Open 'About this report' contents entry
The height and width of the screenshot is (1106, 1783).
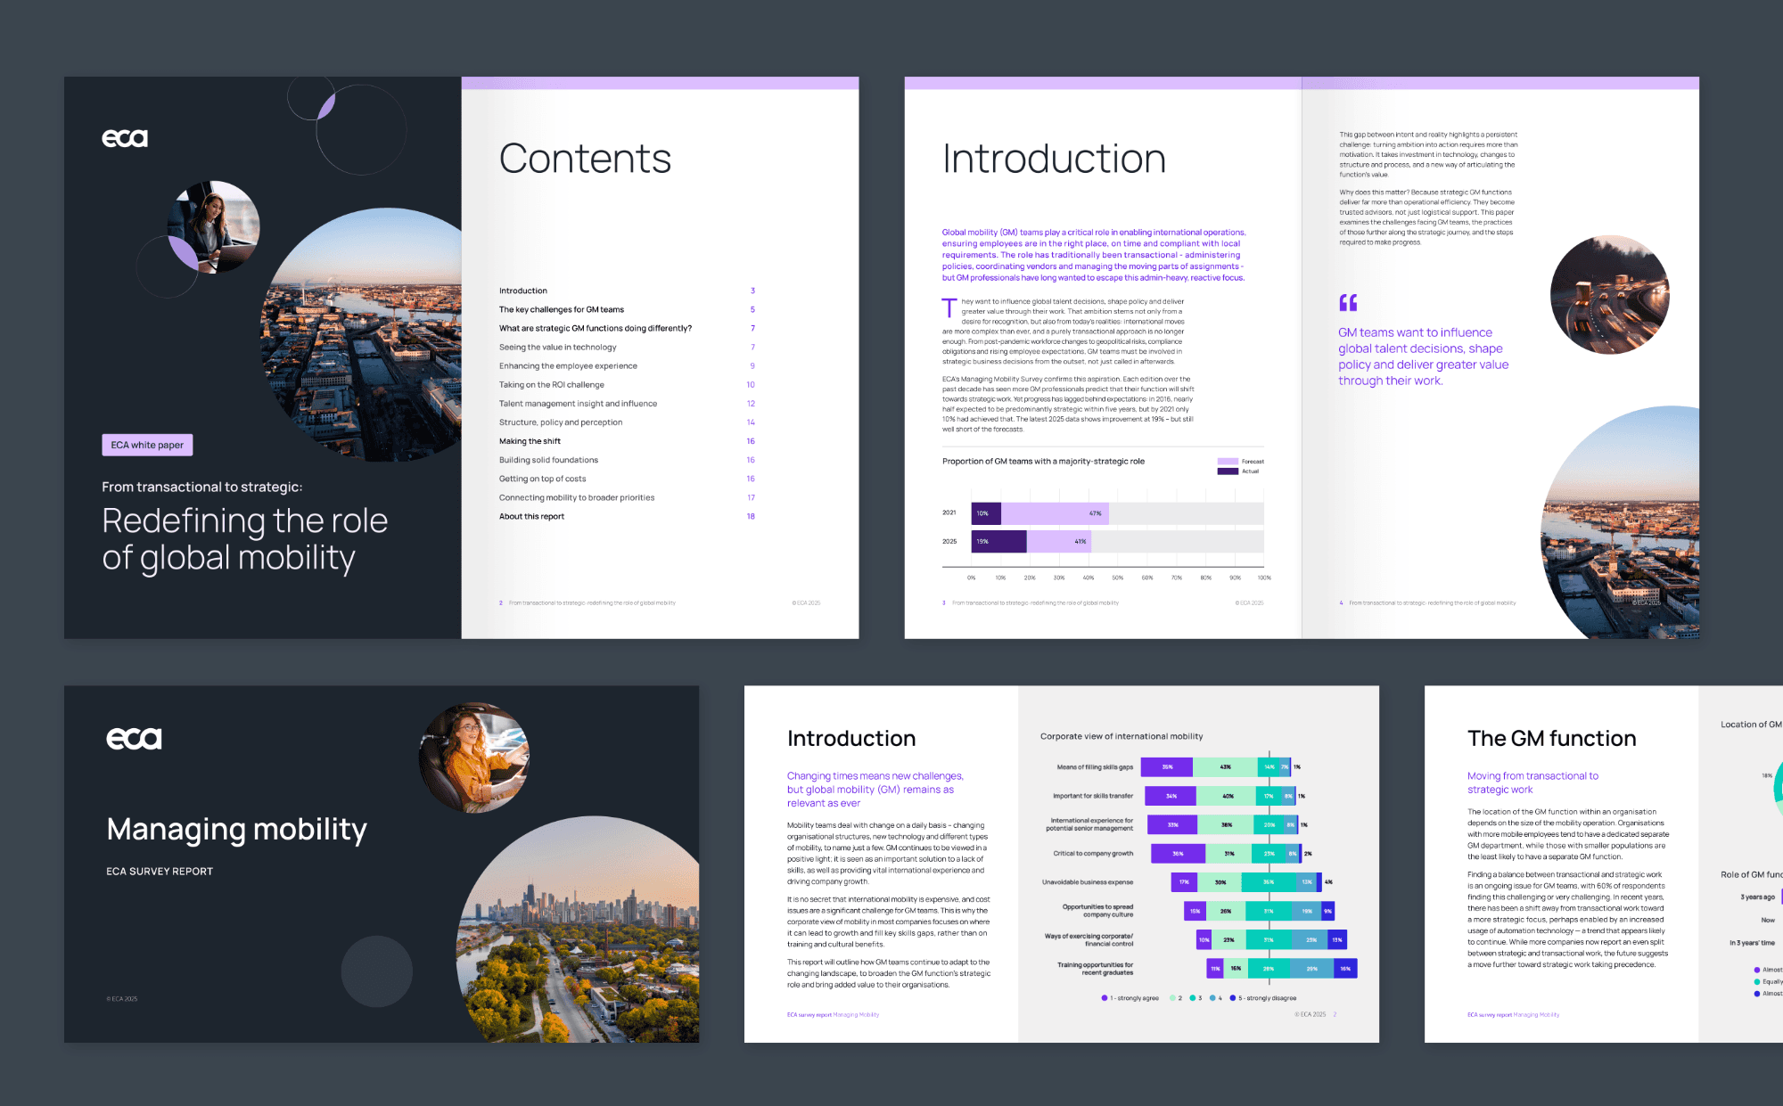531,517
